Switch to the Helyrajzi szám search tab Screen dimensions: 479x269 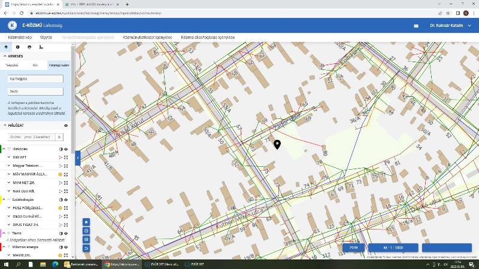pos(59,65)
